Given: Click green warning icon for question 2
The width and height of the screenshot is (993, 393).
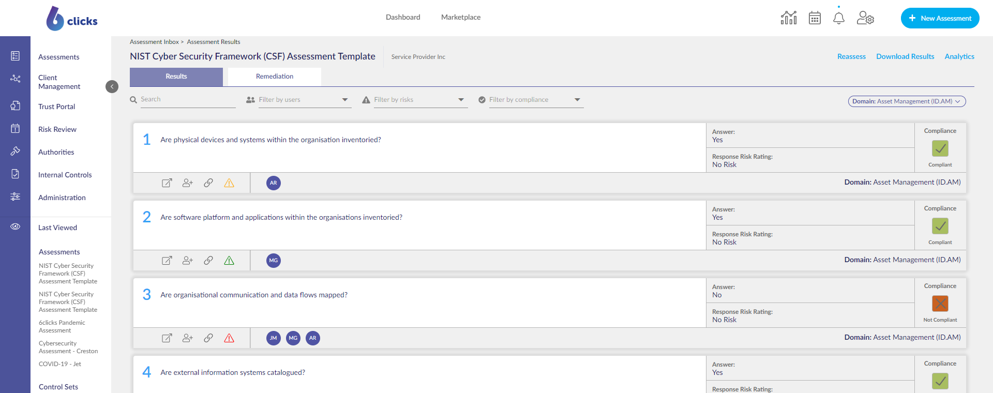Looking at the screenshot, I should pyautogui.click(x=229, y=261).
